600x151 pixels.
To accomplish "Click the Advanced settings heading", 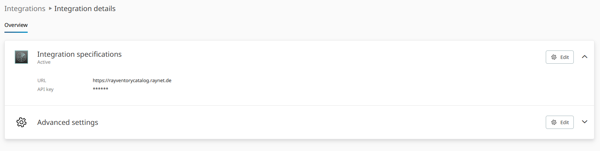I will tap(68, 122).
